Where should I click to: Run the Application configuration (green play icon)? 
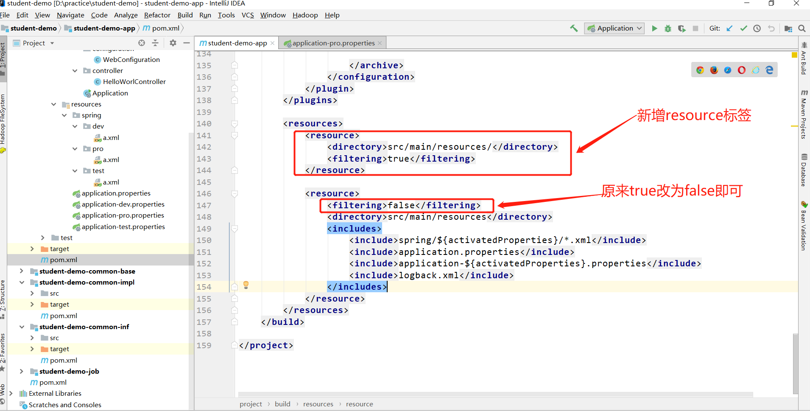pos(654,28)
